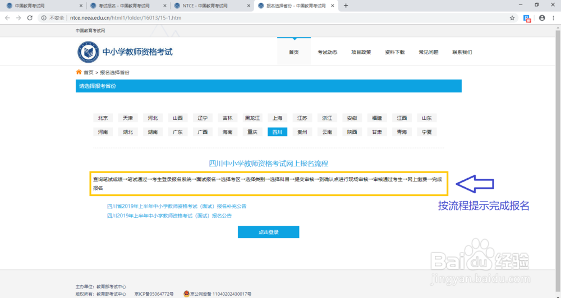Select province 福建
The width and height of the screenshot is (561, 298).
pos(377,118)
